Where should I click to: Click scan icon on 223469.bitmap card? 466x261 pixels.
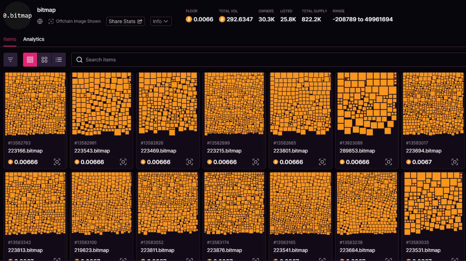190,162
